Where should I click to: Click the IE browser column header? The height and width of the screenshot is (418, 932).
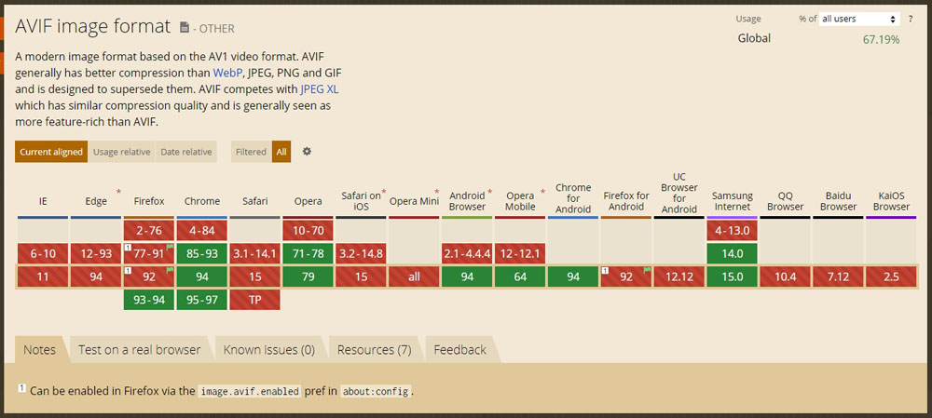point(43,201)
